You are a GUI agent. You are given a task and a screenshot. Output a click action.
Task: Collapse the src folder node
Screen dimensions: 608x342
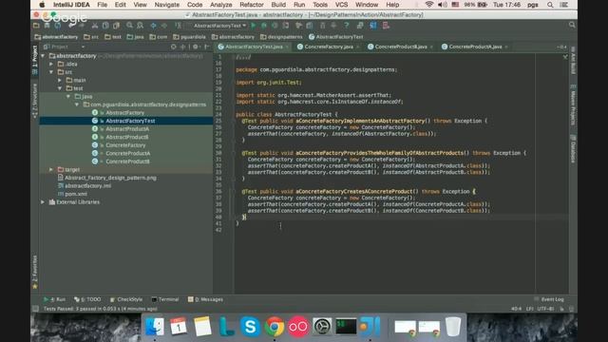coord(51,72)
